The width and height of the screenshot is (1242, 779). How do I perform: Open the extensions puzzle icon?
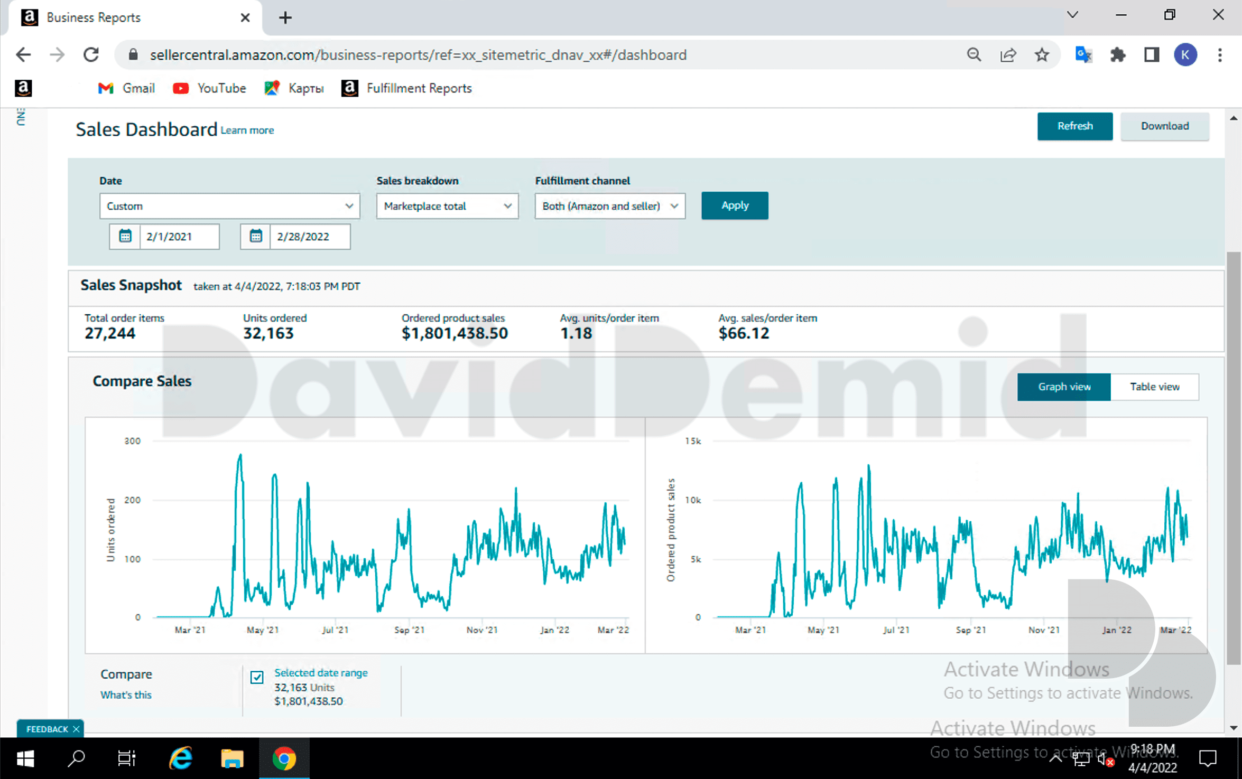(1117, 55)
